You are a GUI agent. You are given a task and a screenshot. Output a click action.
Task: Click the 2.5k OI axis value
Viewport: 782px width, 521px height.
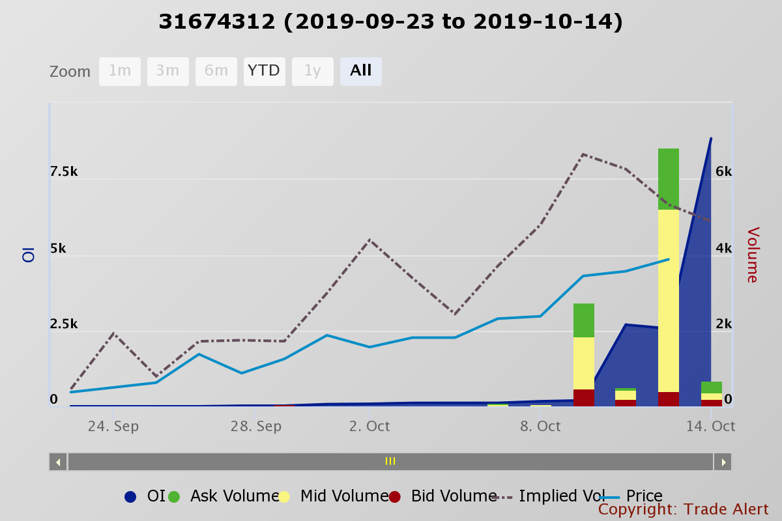pyautogui.click(x=64, y=324)
